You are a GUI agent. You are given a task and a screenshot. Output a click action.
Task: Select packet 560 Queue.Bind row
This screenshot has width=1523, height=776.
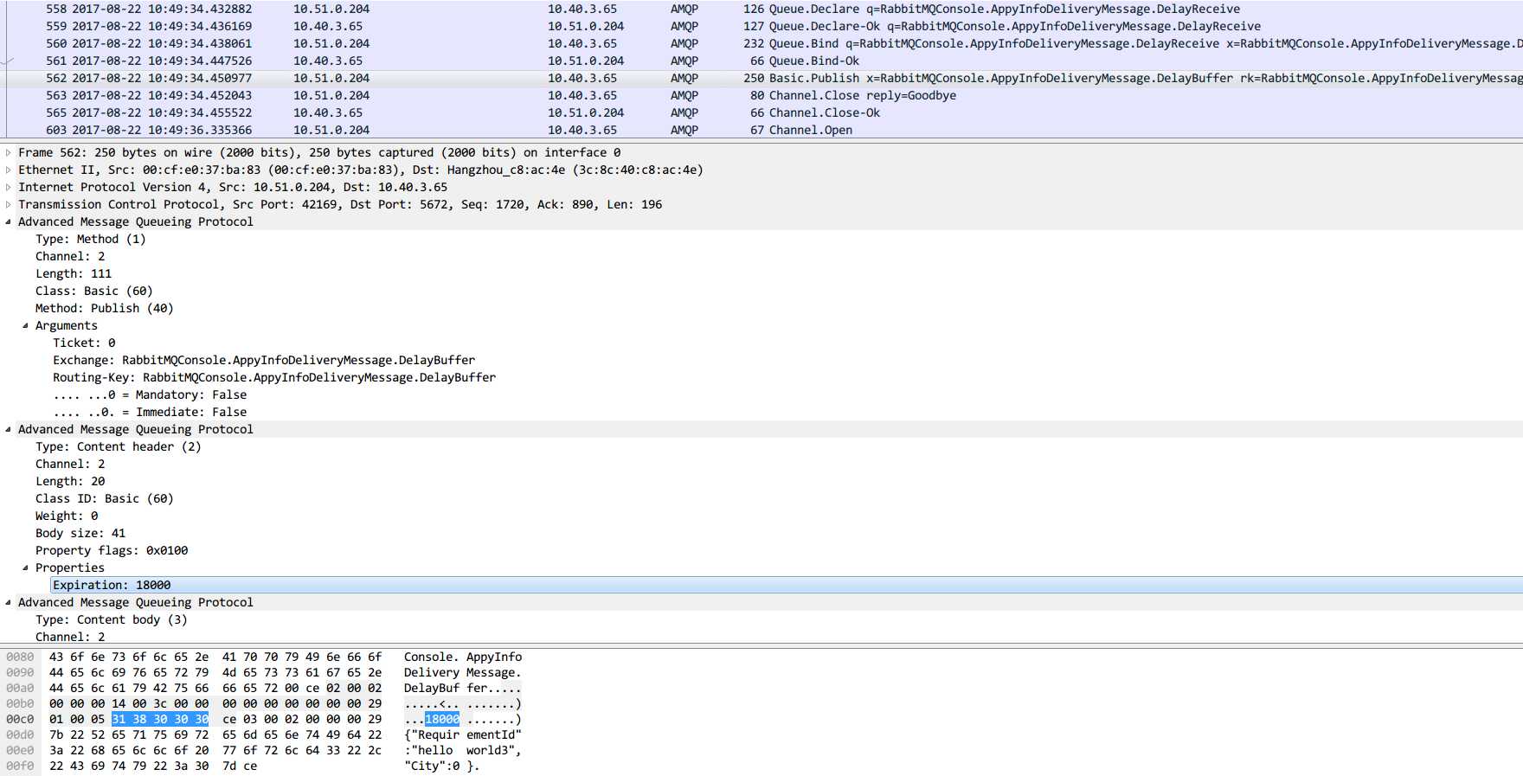coord(761,43)
